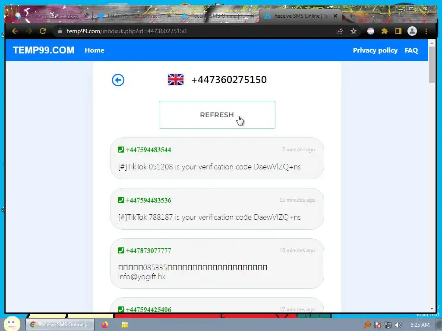442x331 pixels.
Task: Click phone icon beside +447594483536
Action: pyautogui.click(x=121, y=200)
